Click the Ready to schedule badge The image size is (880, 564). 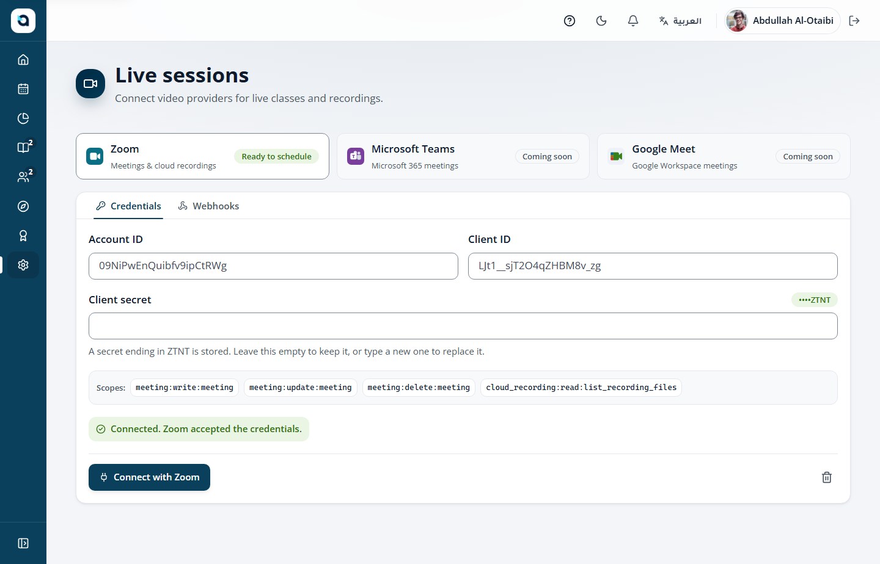(x=276, y=156)
